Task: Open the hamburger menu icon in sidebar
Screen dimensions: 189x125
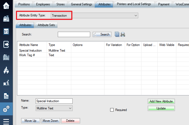Action: 6,122
